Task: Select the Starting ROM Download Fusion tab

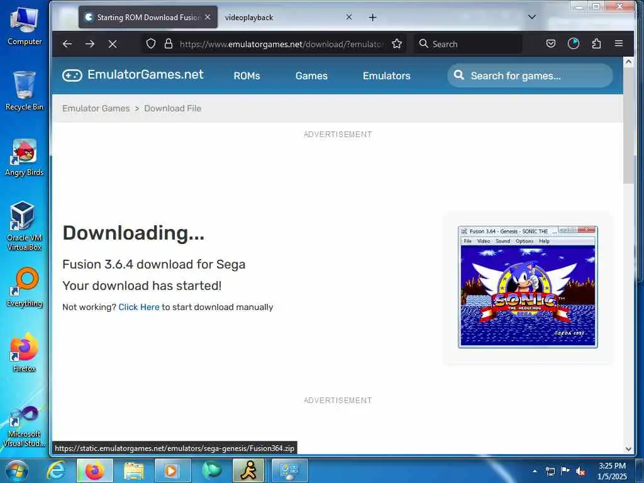Action: pos(148,17)
